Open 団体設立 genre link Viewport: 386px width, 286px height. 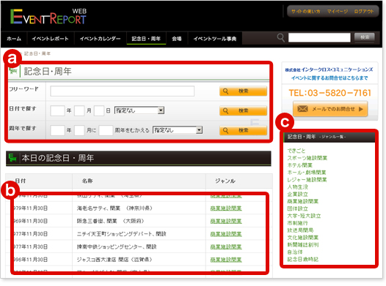[298, 208]
